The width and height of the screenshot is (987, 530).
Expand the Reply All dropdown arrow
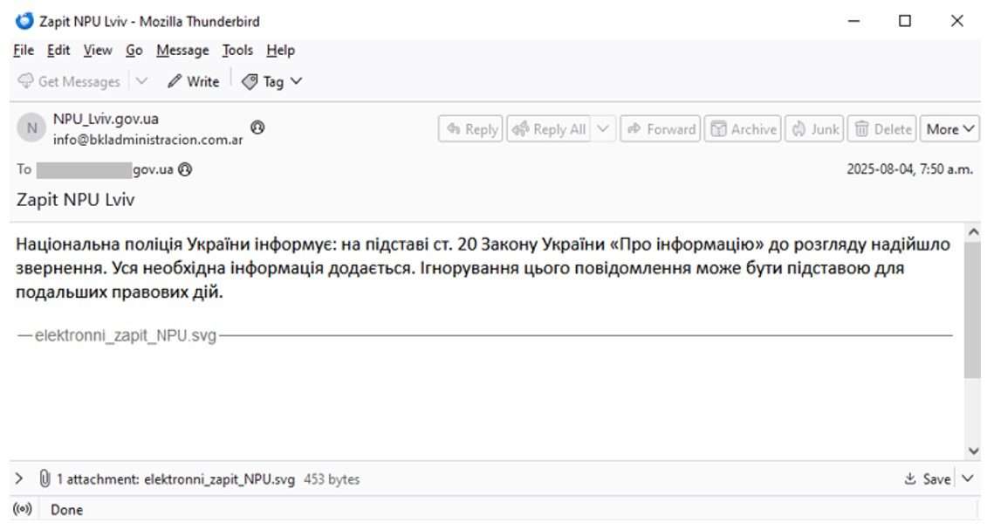[603, 129]
